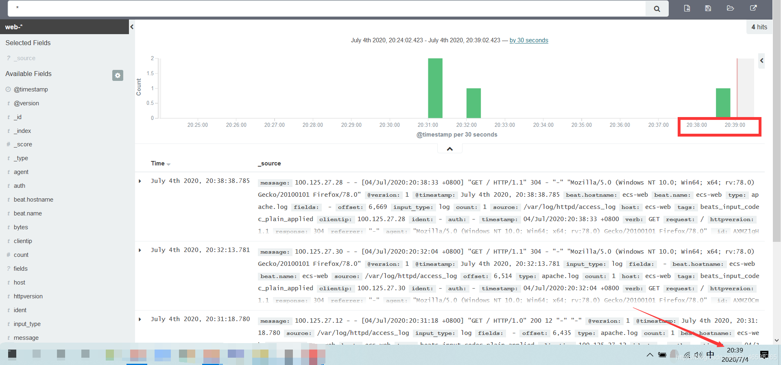
Task: Select the host field
Action: (x=20, y=282)
